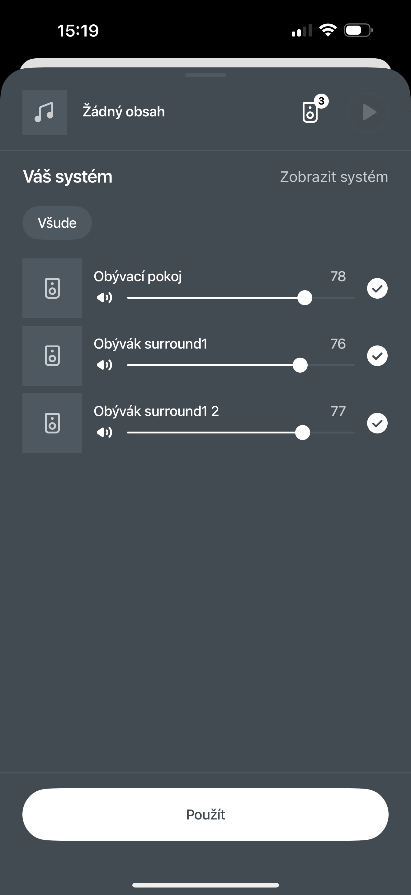The height and width of the screenshot is (895, 411).
Task: Toggle the Obývák surround1 2 checkmark
Action: click(377, 423)
